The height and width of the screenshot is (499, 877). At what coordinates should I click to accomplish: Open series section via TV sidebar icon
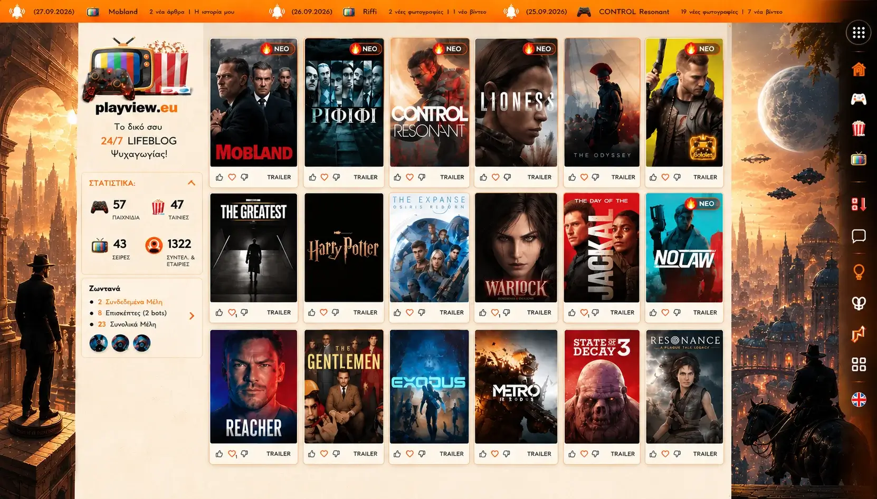pos(859,158)
